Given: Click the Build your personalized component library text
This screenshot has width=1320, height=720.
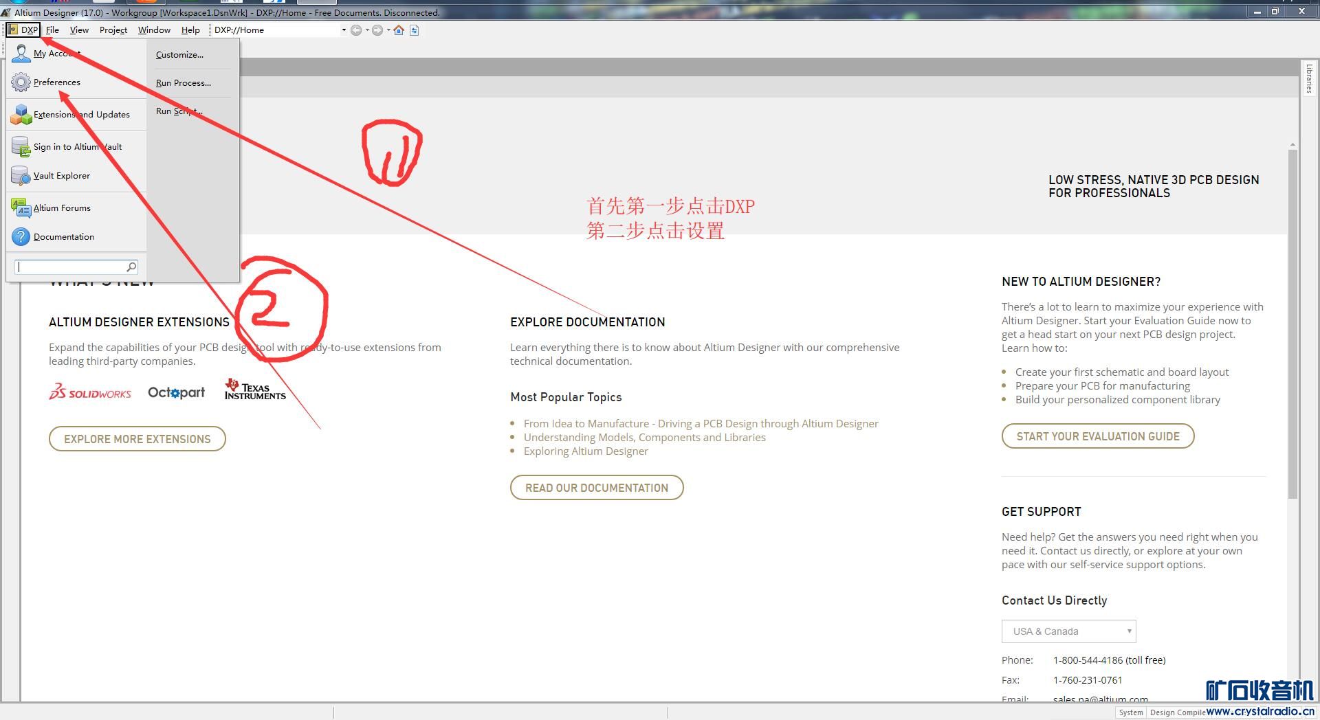Looking at the screenshot, I should click(1118, 400).
